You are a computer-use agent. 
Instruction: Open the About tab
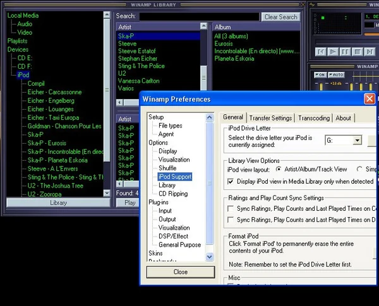pyautogui.click(x=343, y=118)
